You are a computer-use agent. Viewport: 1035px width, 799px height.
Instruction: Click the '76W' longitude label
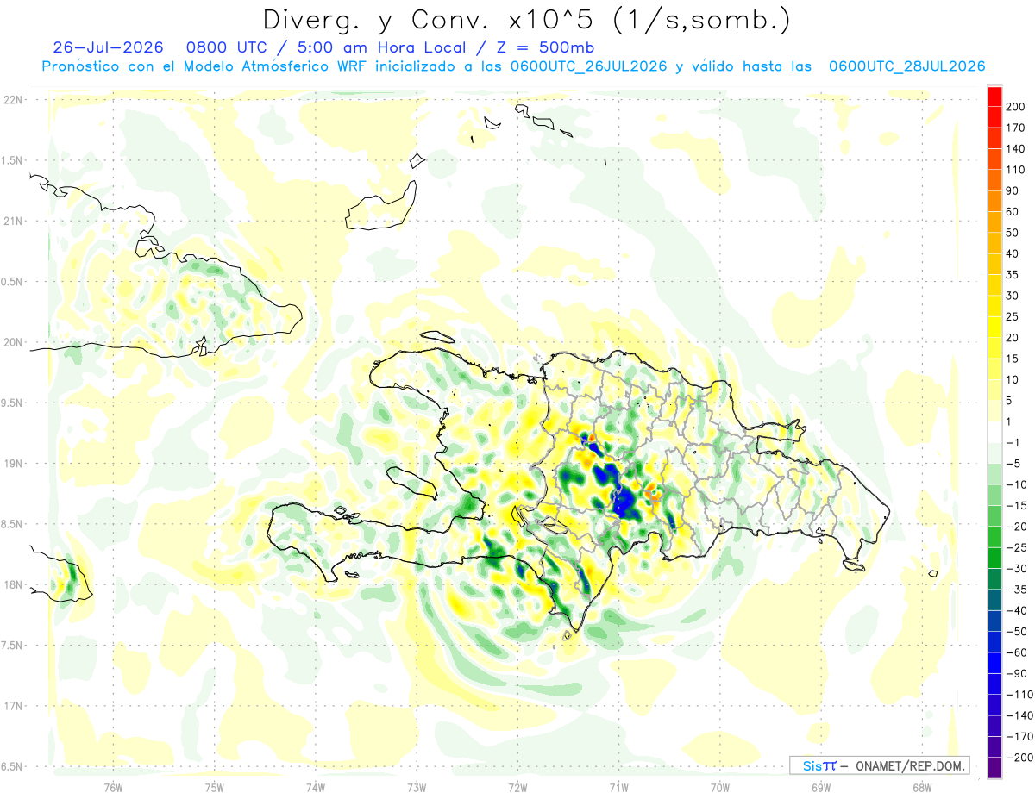(x=113, y=787)
